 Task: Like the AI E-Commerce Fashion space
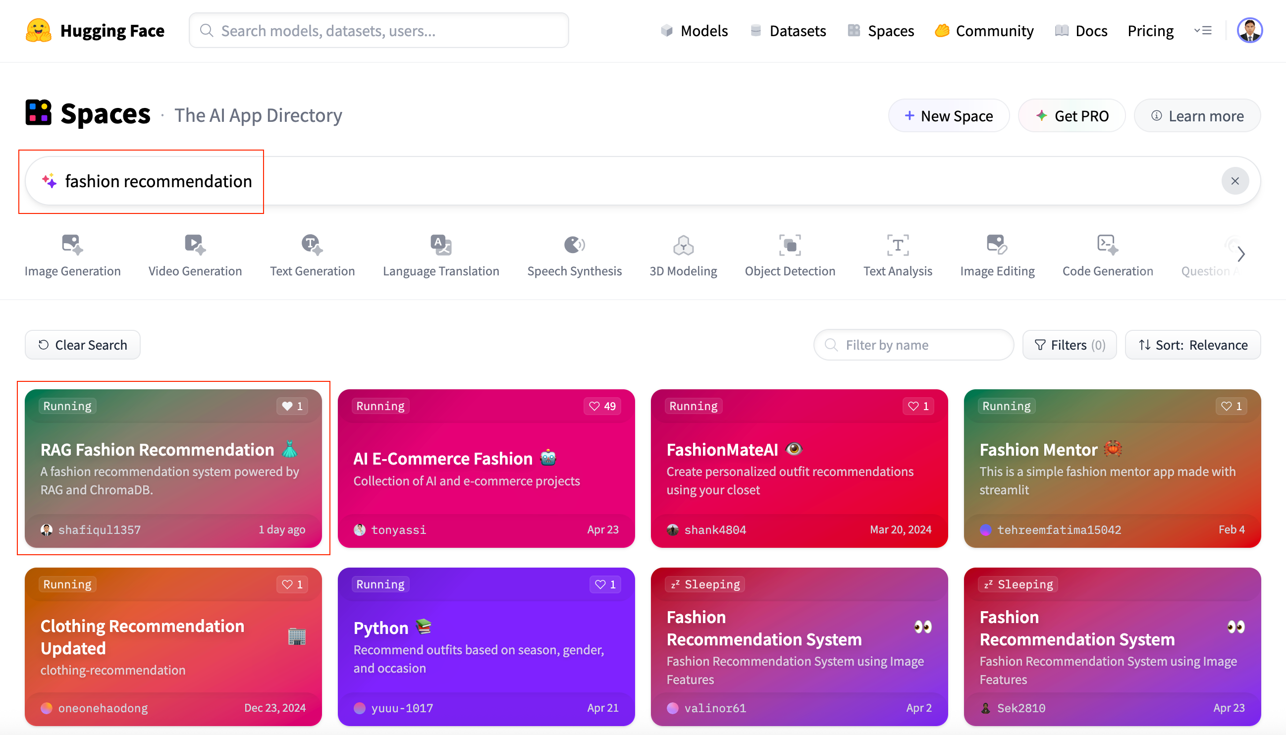602,406
